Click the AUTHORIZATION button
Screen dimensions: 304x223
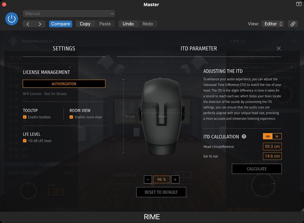(x=64, y=84)
